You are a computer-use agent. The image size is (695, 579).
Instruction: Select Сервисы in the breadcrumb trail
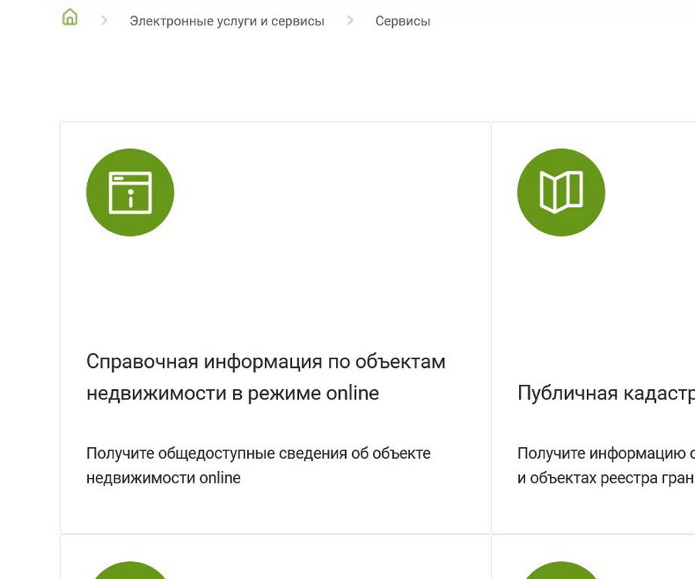click(x=402, y=21)
